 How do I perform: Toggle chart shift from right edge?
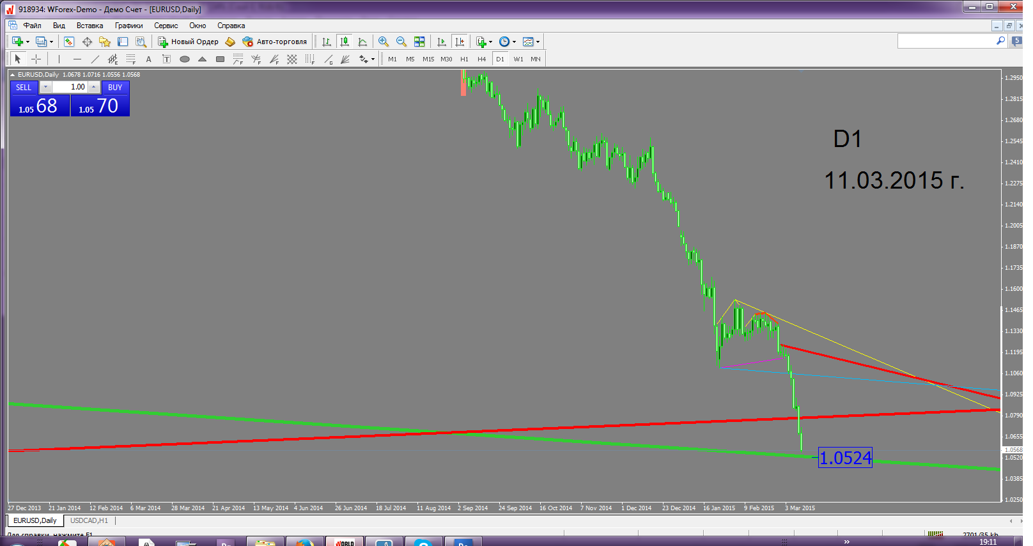click(460, 42)
